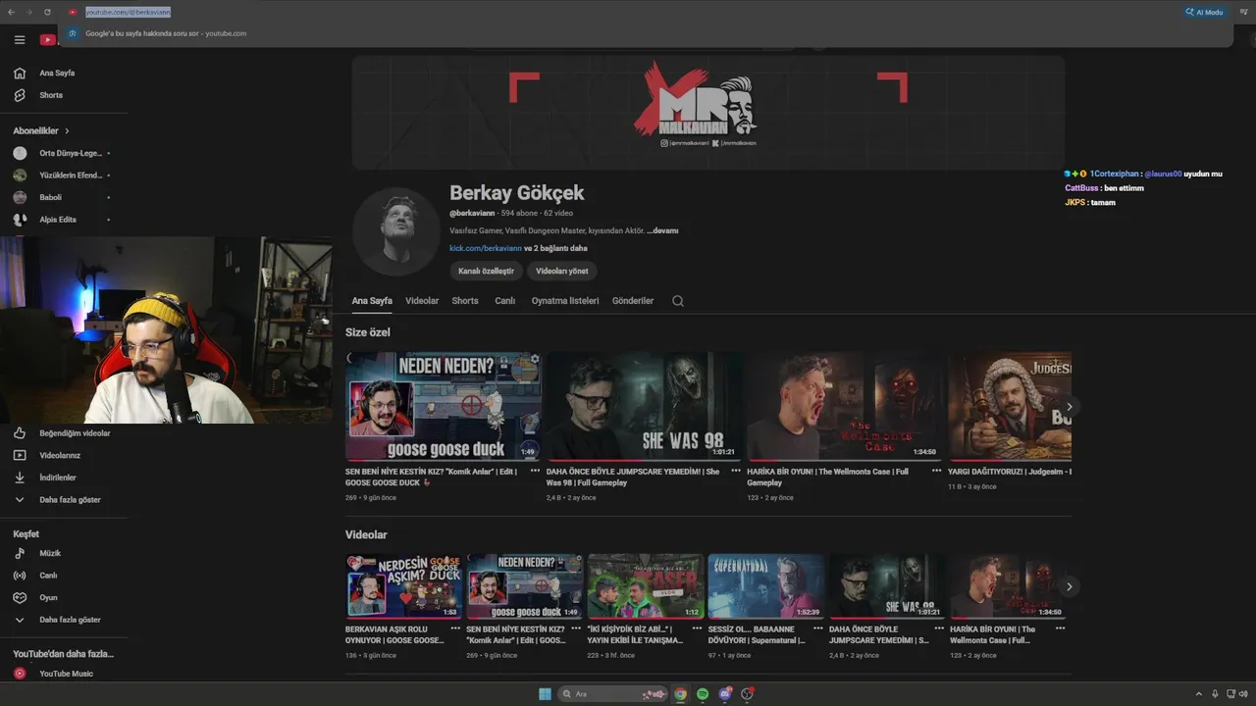This screenshot has height=706, width=1256.
Task: Open Spotify from the taskbar
Action: (703, 694)
